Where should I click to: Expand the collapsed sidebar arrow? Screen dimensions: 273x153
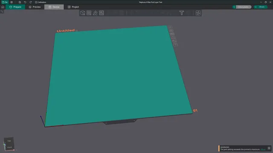[x=2, y=11]
